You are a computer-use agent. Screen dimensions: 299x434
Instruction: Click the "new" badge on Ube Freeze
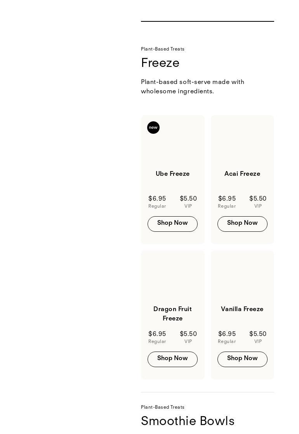tap(153, 128)
